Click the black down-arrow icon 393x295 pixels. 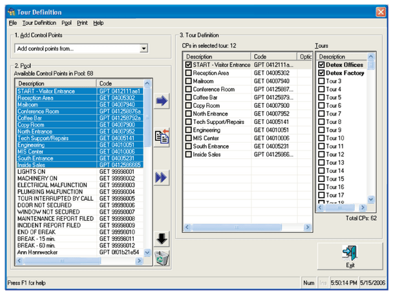click(x=162, y=238)
